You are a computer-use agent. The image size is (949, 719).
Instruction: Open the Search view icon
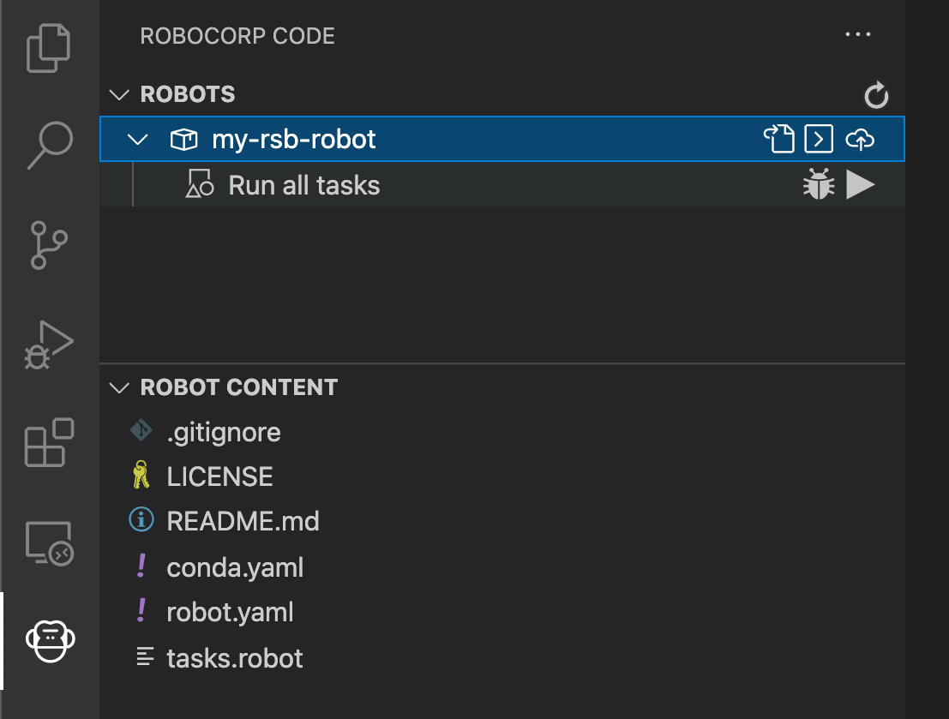click(x=49, y=146)
